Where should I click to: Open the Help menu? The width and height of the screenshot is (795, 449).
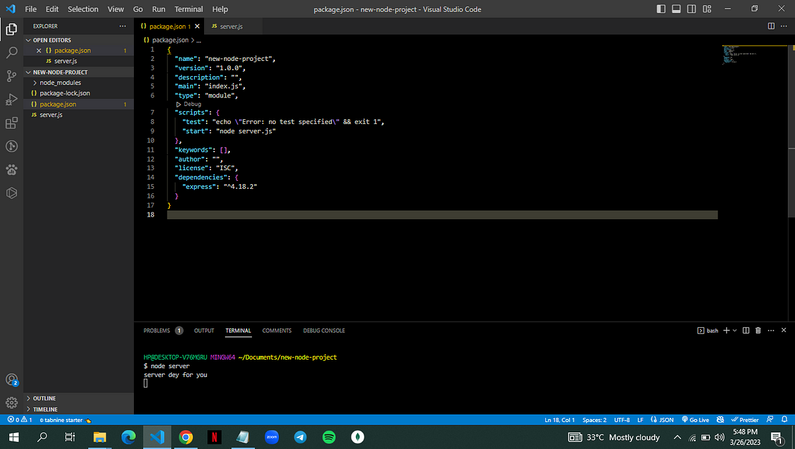point(220,9)
